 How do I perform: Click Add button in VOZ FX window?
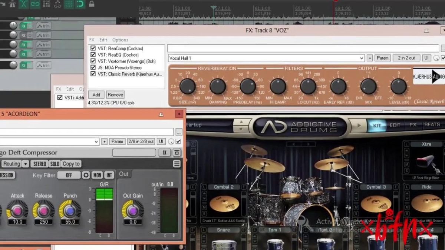96,95
